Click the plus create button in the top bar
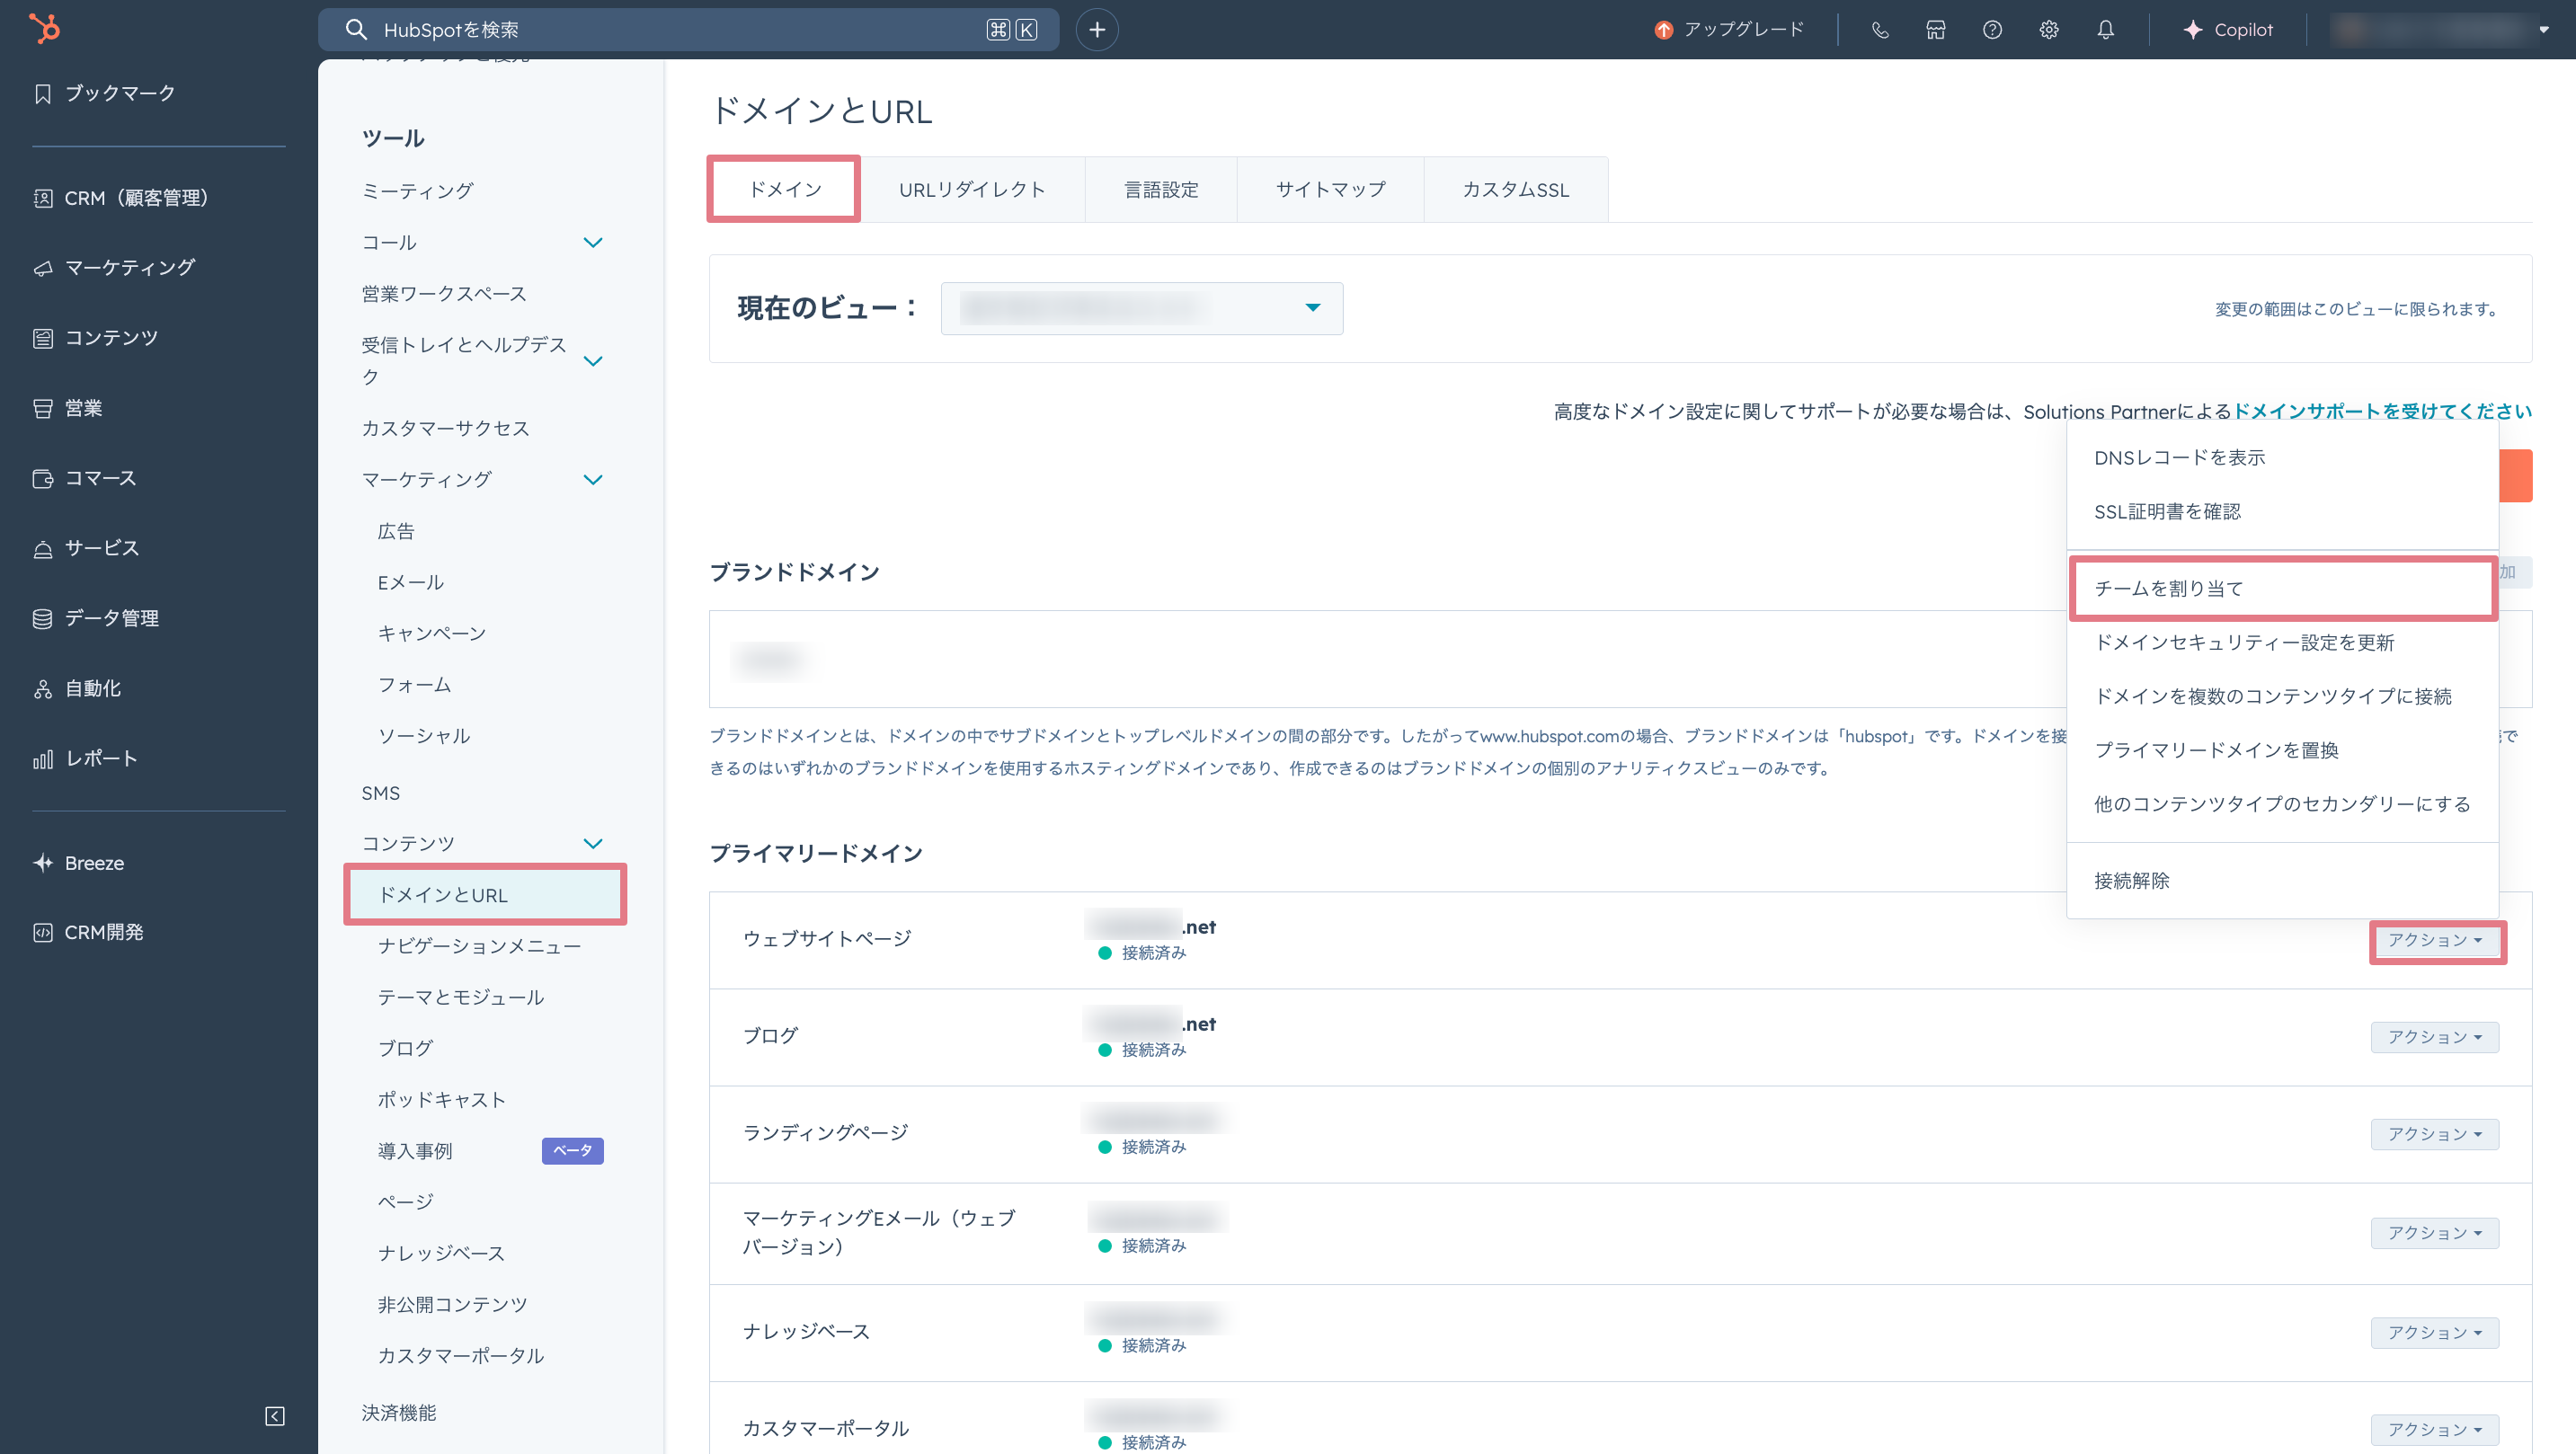The image size is (2576, 1454). [1097, 30]
